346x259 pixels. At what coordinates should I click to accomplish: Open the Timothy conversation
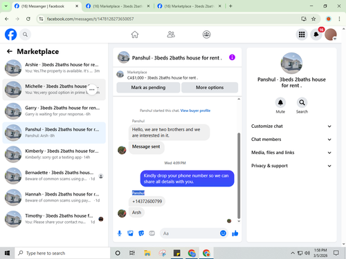tap(54, 219)
